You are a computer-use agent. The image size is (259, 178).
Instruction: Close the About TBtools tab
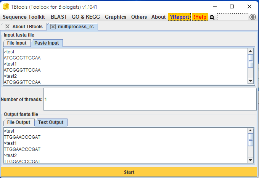(7, 27)
